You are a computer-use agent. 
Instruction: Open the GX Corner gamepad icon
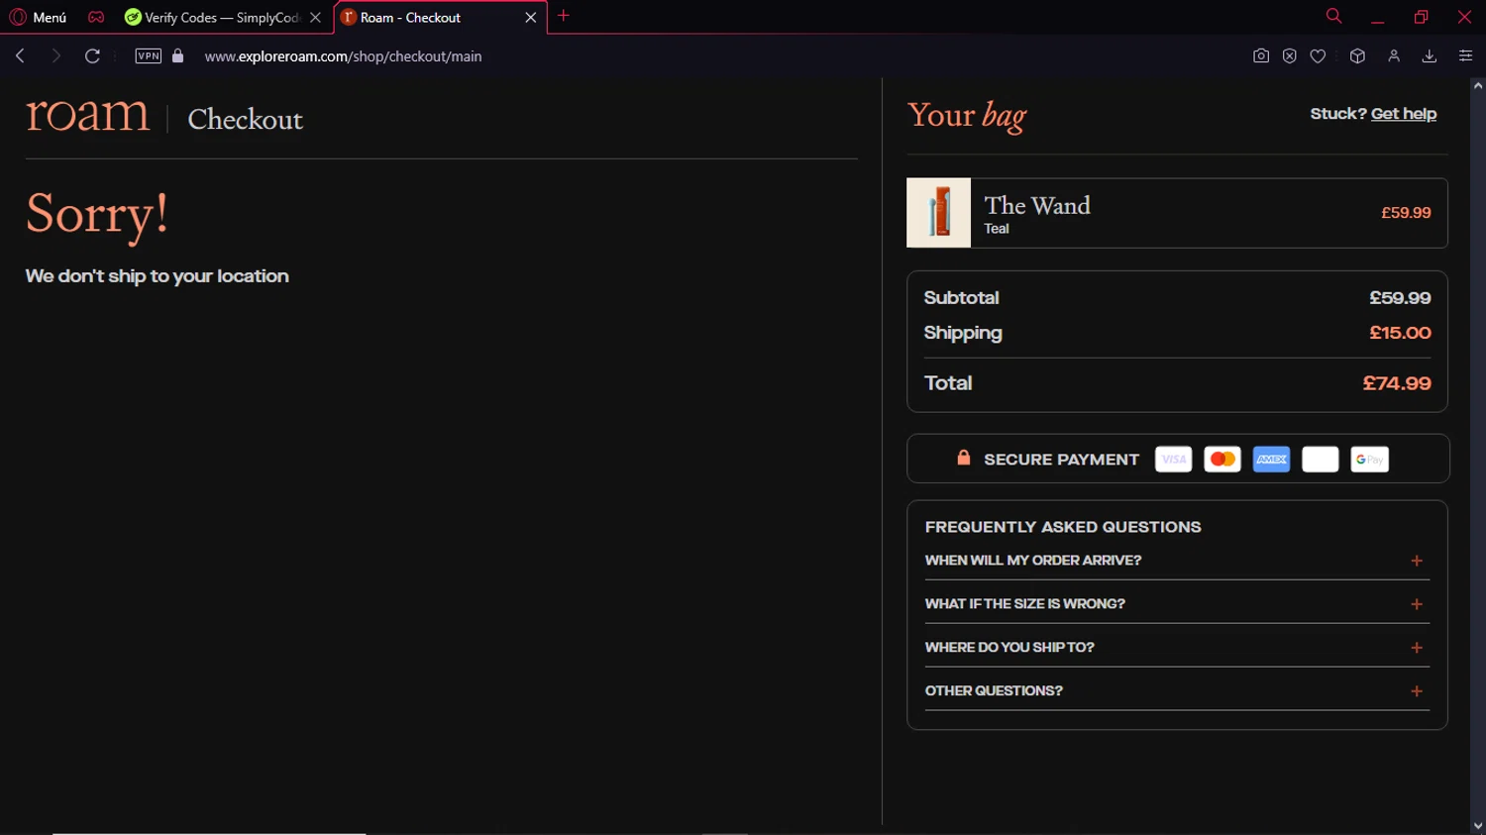tap(96, 17)
